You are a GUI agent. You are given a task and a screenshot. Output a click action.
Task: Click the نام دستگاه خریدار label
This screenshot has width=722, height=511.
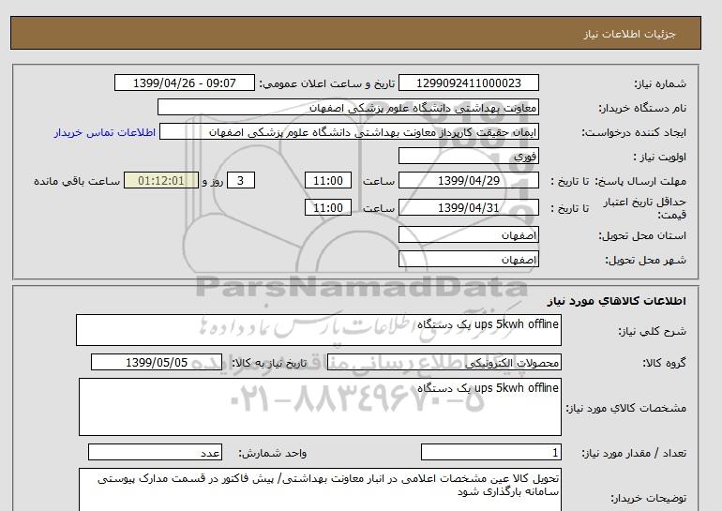click(x=642, y=108)
